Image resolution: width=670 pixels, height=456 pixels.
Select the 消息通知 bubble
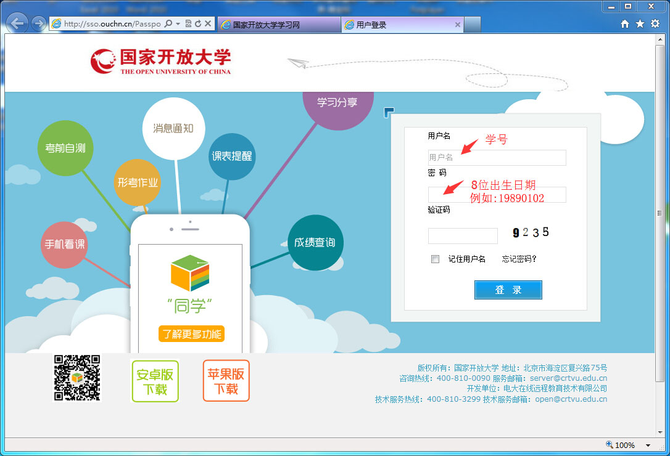(173, 128)
